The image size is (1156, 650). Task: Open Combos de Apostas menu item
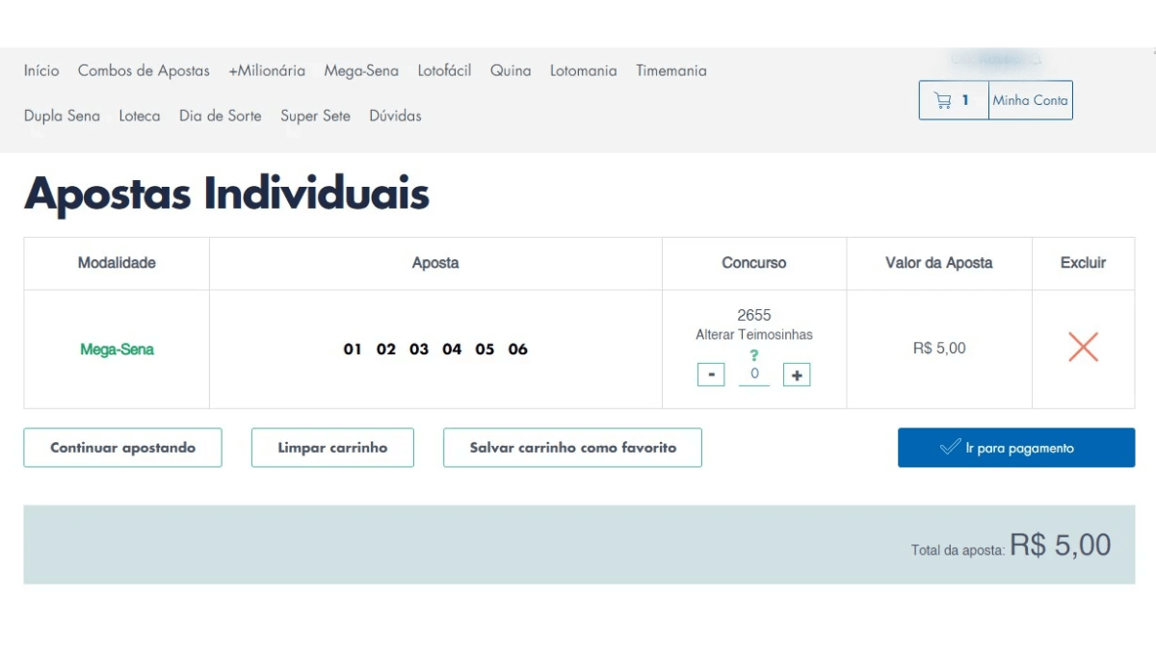click(x=144, y=70)
